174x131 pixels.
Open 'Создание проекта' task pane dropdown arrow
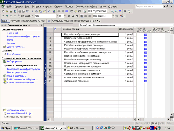pos(38,25)
